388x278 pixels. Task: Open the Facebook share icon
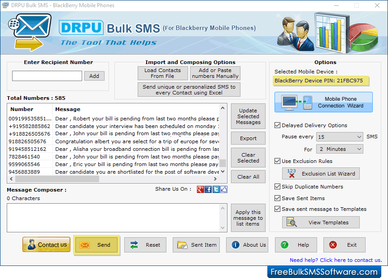pos(208,189)
